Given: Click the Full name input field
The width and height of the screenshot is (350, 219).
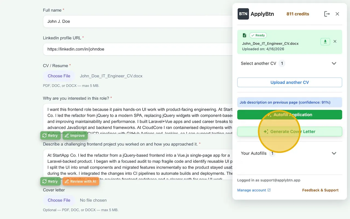Looking at the screenshot, I should (138, 21).
